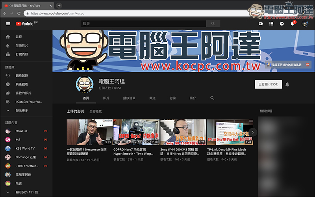Click the TP-Link Deco thumbnail 3:44
The width and height of the screenshot is (315, 197).
[230, 132]
